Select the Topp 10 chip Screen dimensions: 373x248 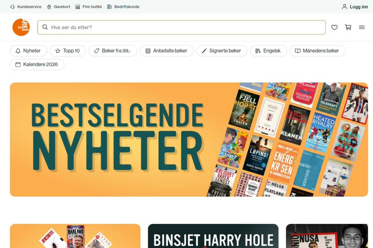68,51
